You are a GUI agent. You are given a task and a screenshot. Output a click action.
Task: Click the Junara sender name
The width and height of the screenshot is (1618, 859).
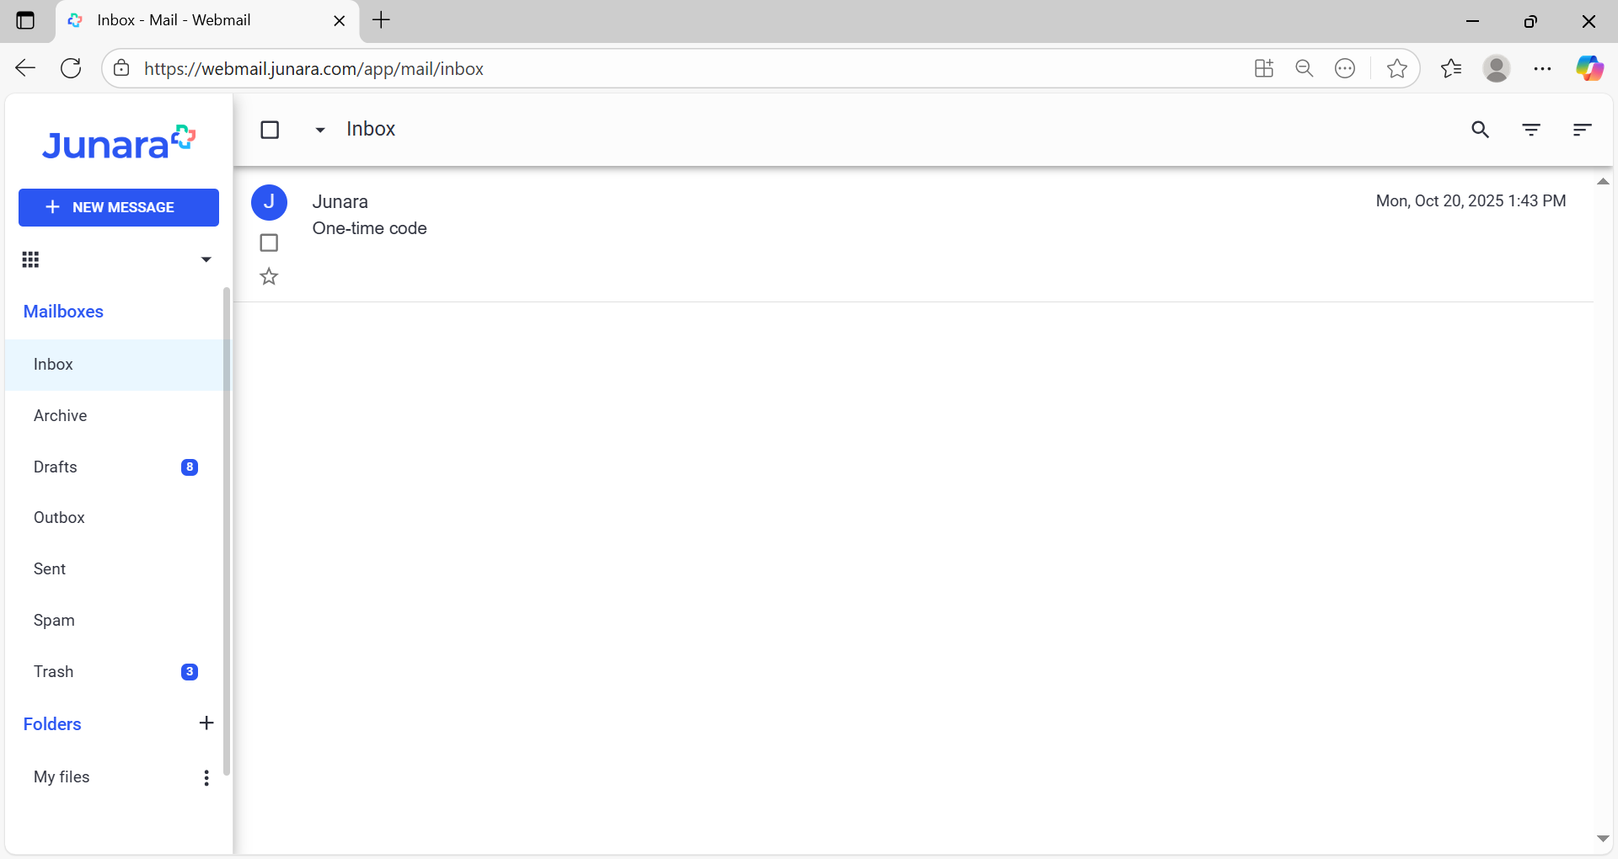[340, 202]
